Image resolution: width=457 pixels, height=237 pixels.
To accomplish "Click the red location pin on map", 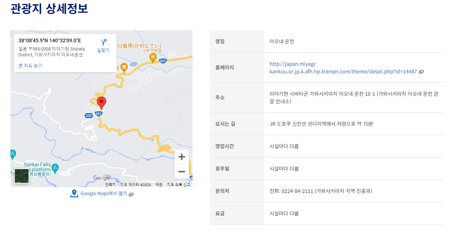I will (102, 103).
